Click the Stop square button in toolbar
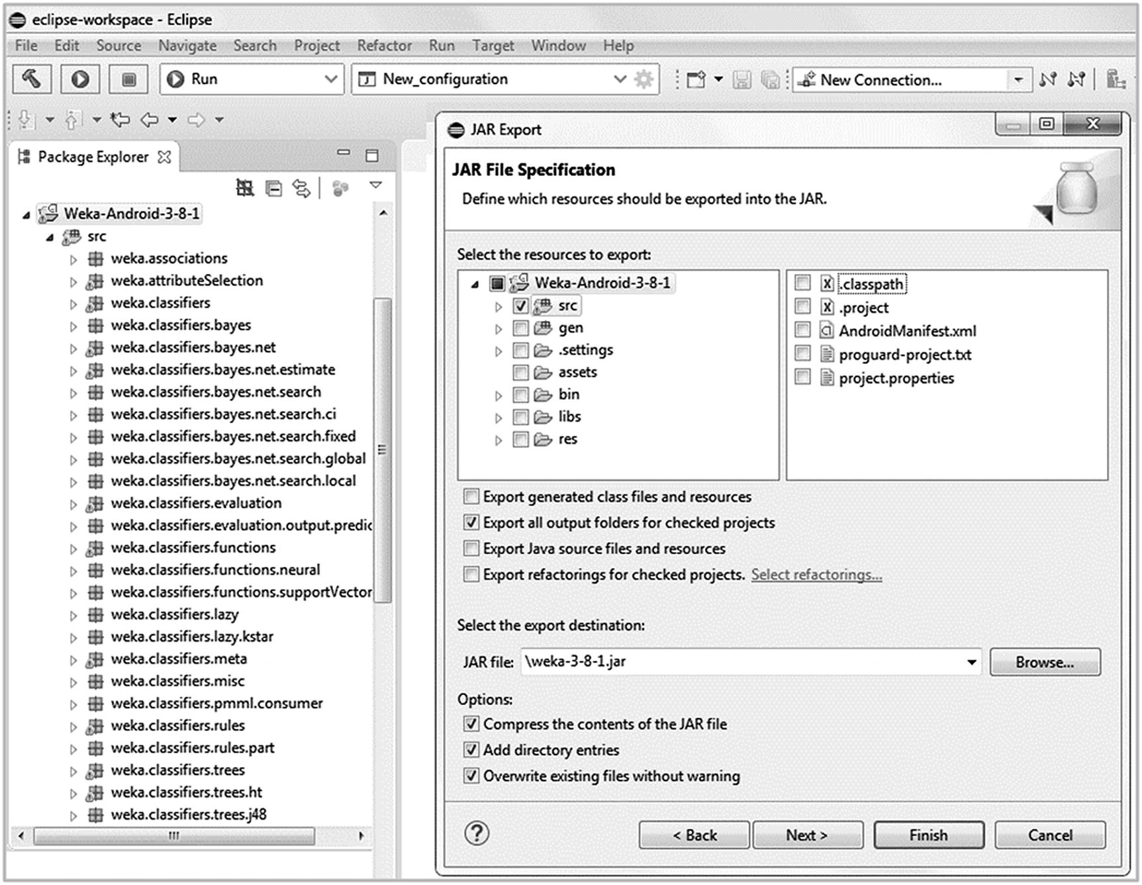The width and height of the screenshot is (1142, 885). 128,79
